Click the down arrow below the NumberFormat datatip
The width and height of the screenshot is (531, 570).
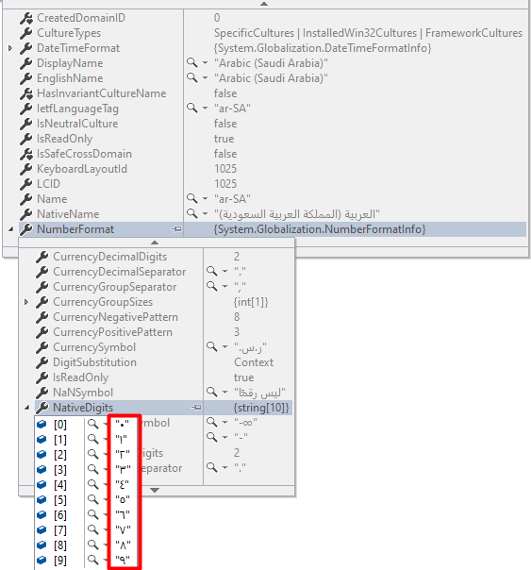point(155,490)
